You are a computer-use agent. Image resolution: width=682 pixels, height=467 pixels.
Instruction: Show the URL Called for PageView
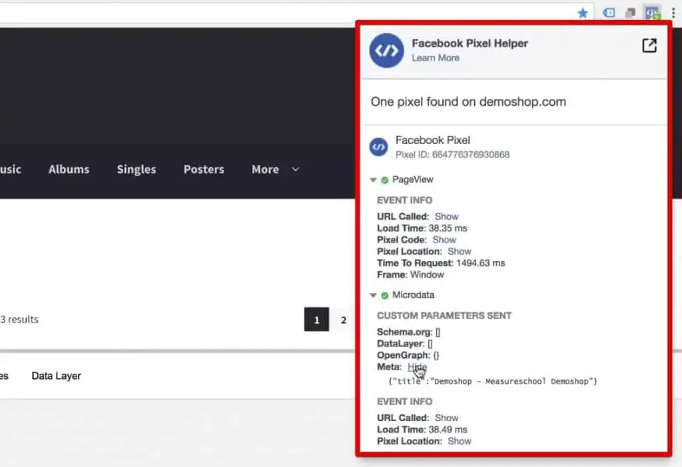[446, 216]
